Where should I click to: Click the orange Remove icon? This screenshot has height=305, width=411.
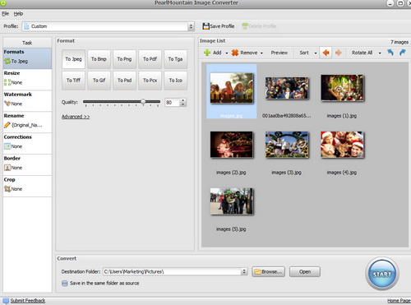(235, 53)
